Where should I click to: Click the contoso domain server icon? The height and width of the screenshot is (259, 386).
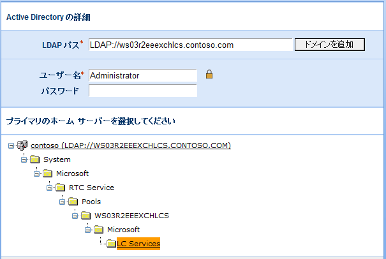click(22, 145)
